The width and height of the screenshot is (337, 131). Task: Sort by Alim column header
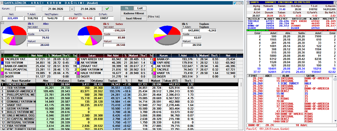(45, 81)
